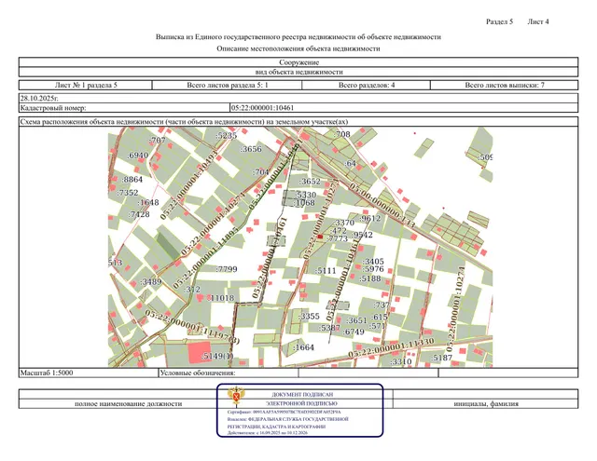Click the 'Всего листов выписки: 7' cell

tap(505, 85)
